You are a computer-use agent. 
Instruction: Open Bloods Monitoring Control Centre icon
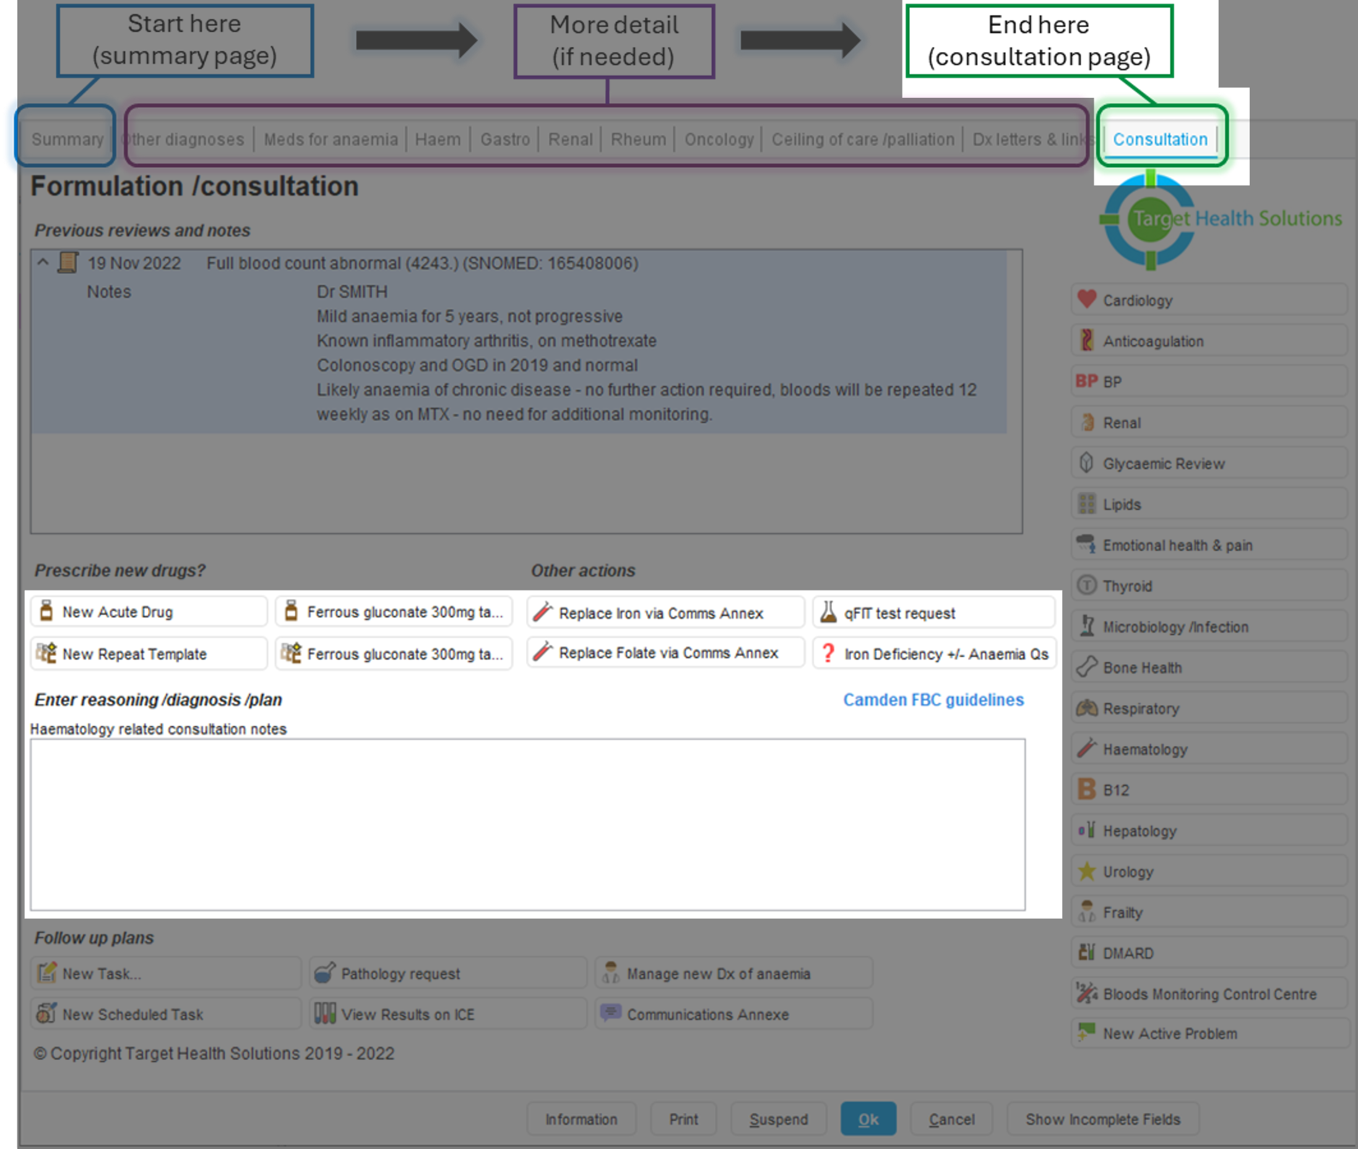[1086, 994]
